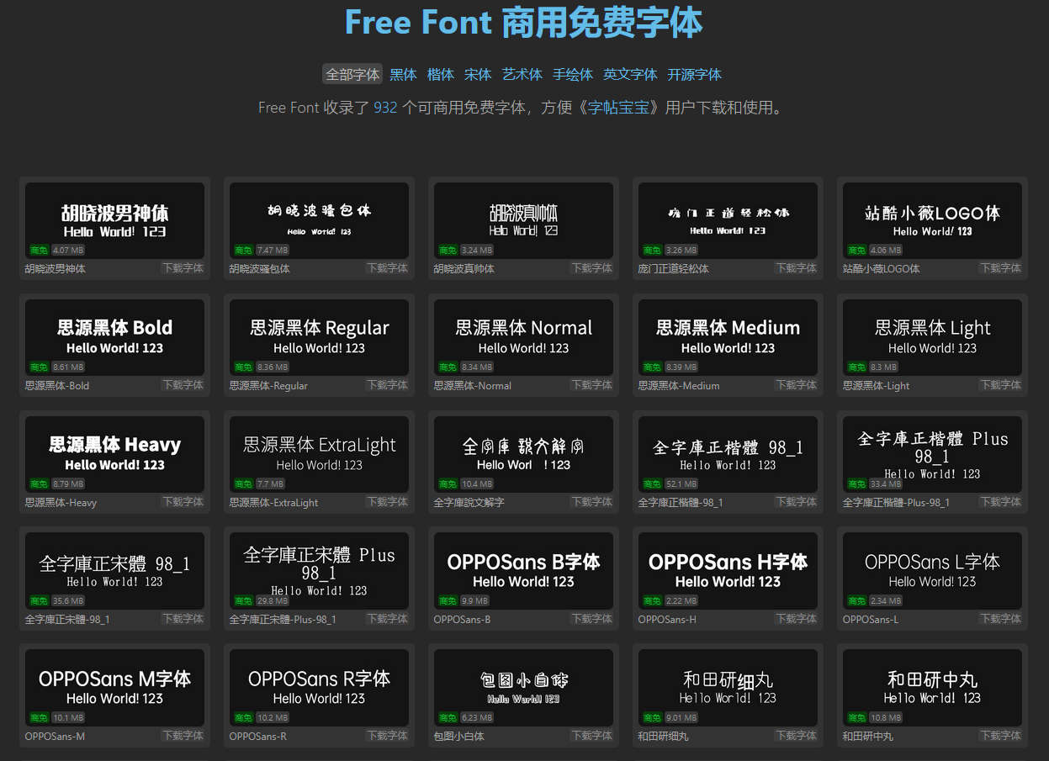The image size is (1049, 761).
Task: Open the 思源黑体 Heavy preview thumbnail
Action: [114, 454]
